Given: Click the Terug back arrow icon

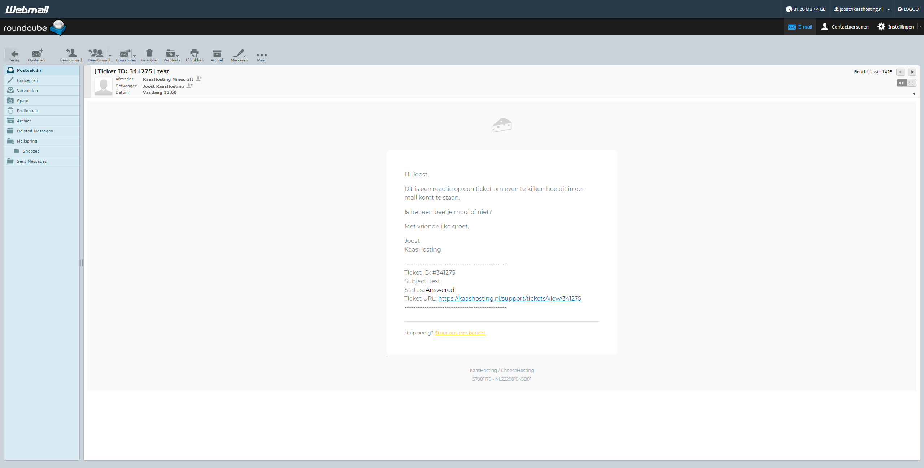Looking at the screenshot, I should (14, 54).
